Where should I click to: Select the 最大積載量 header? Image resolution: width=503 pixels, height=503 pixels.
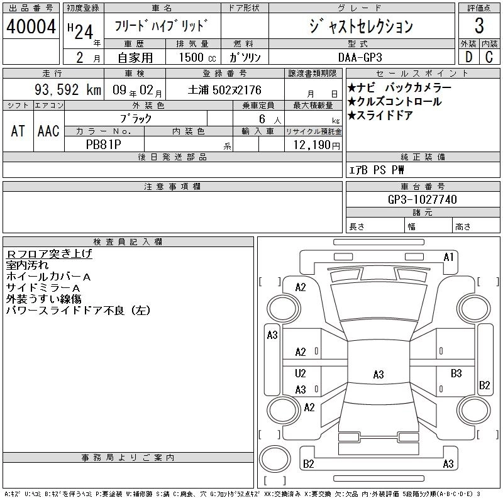click(x=313, y=105)
